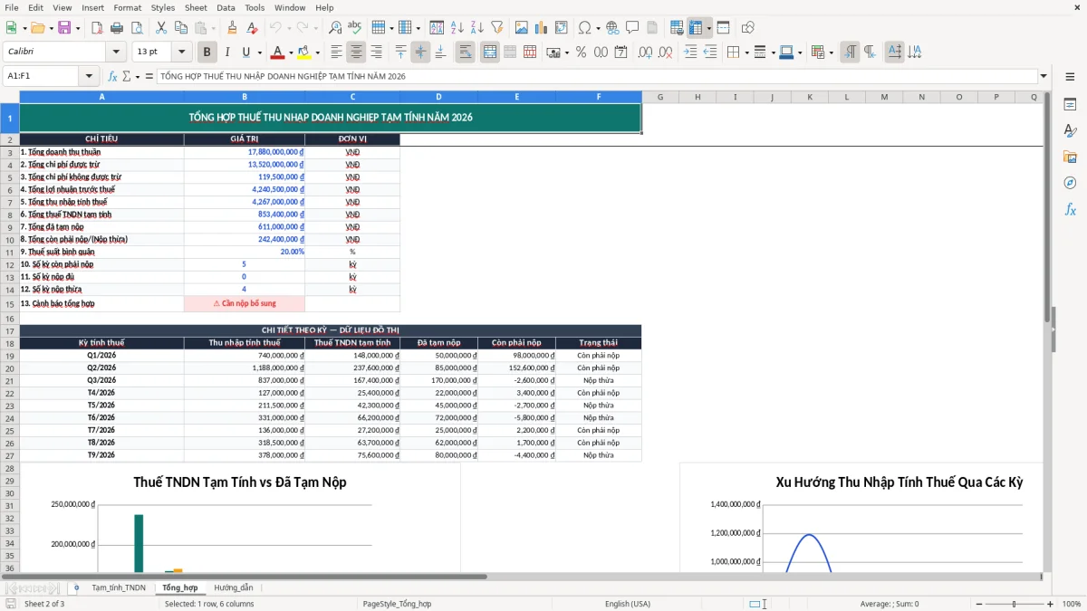Open the sidebar Navigator compass icon
The width and height of the screenshot is (1087, 611).
pyautogui.click(x=1070, y=183)
